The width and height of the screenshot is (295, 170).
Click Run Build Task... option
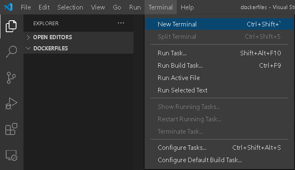tap(180, 66)
